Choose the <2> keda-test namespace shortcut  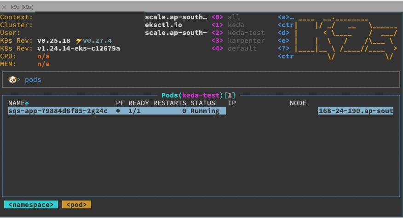(238, 33)
